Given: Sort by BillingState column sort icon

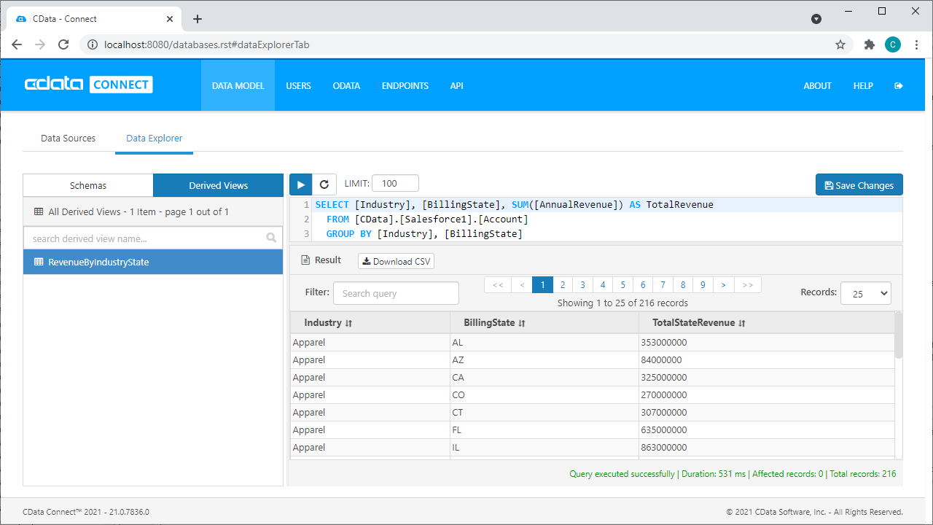Looking at the screenshot, I should [522, 323].
